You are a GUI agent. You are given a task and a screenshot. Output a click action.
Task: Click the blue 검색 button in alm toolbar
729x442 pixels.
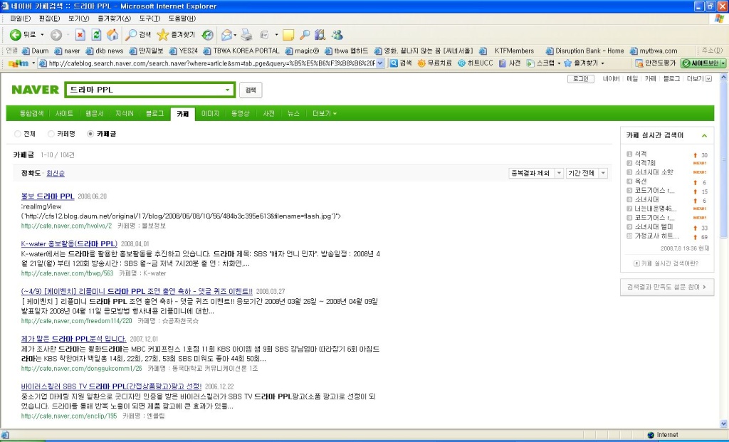(401, 63)
